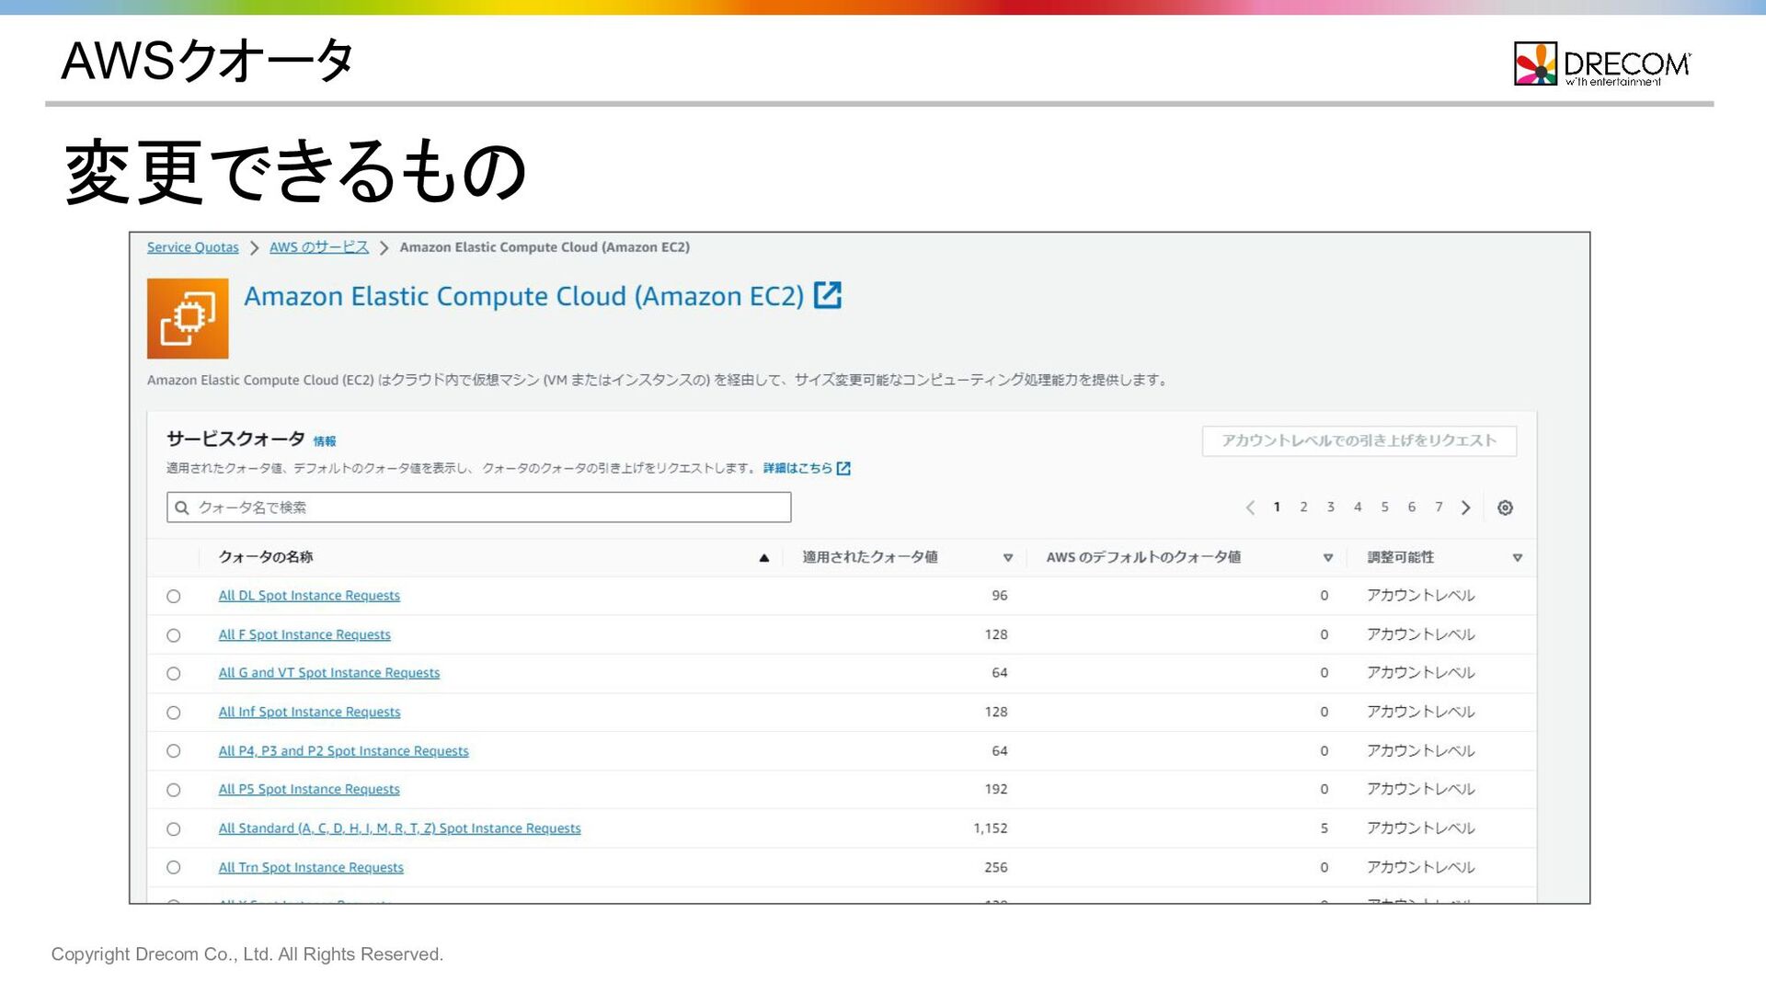The height and width of the screenshot is (993, 1766).
Task: Open All F Spot Instance Requests quota
Action: [304, 634]
